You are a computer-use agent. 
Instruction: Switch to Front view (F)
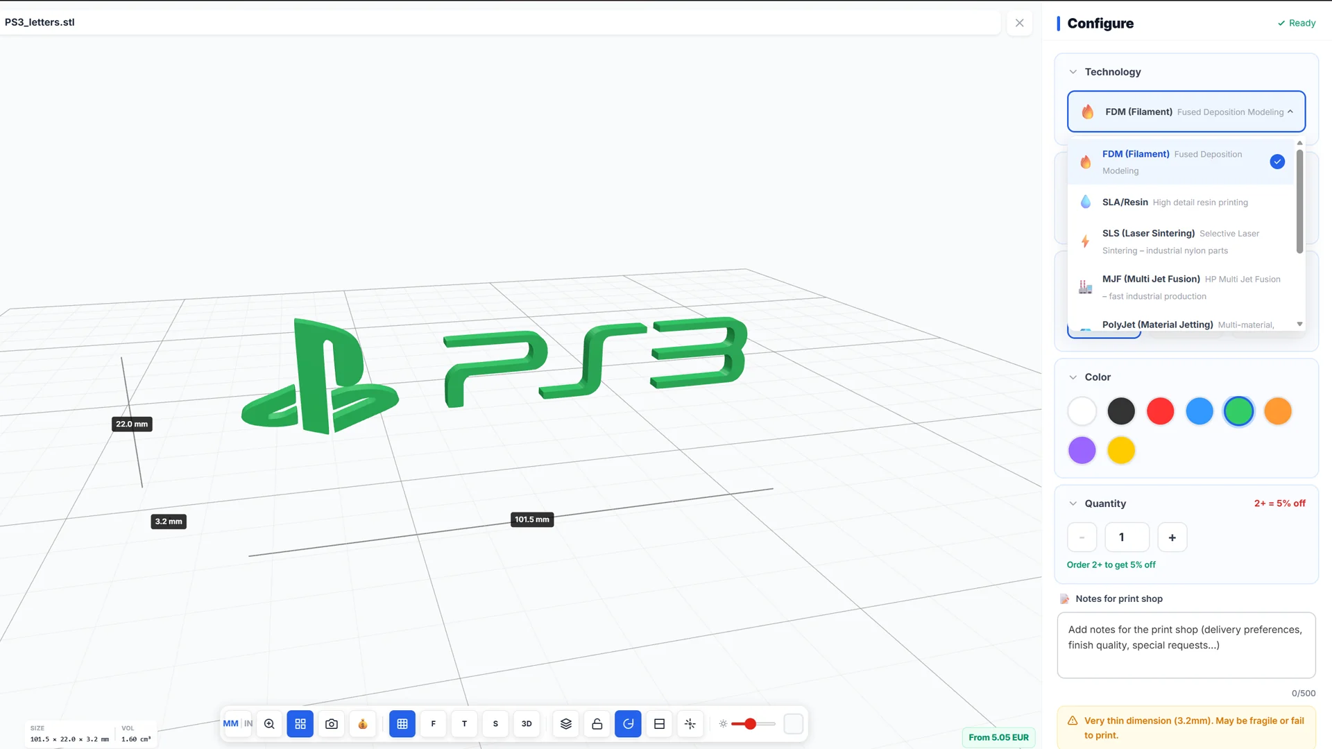(x=434, y=723)
